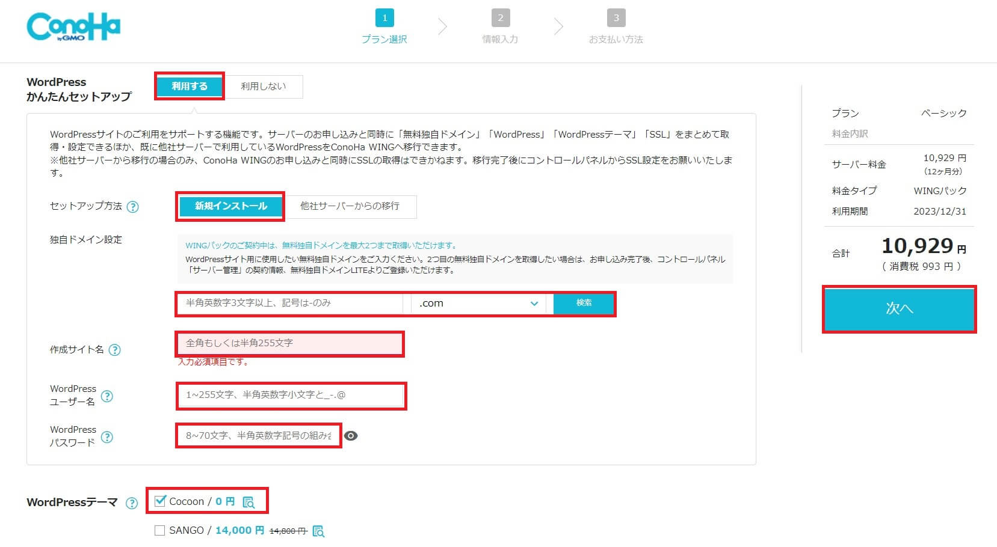Click the 次へ button

point(899,309)
